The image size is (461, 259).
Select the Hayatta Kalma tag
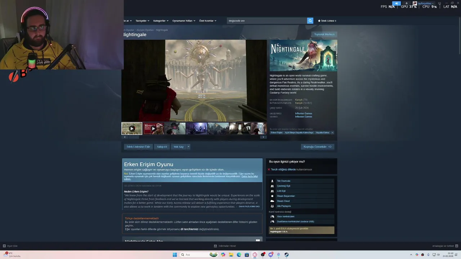[x=322, y=133]
